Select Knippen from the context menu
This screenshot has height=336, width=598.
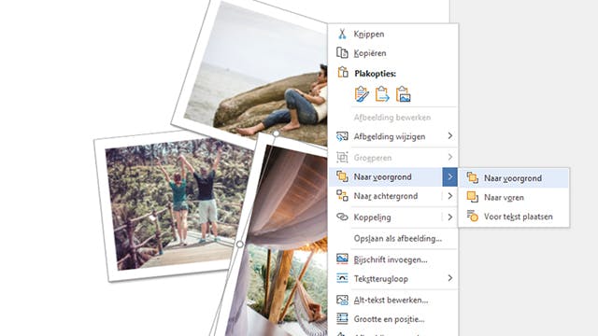pos(392,34)
